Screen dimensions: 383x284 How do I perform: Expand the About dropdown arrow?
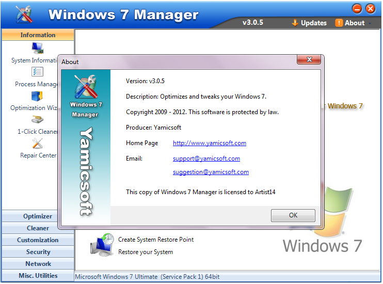pos(370,23)
